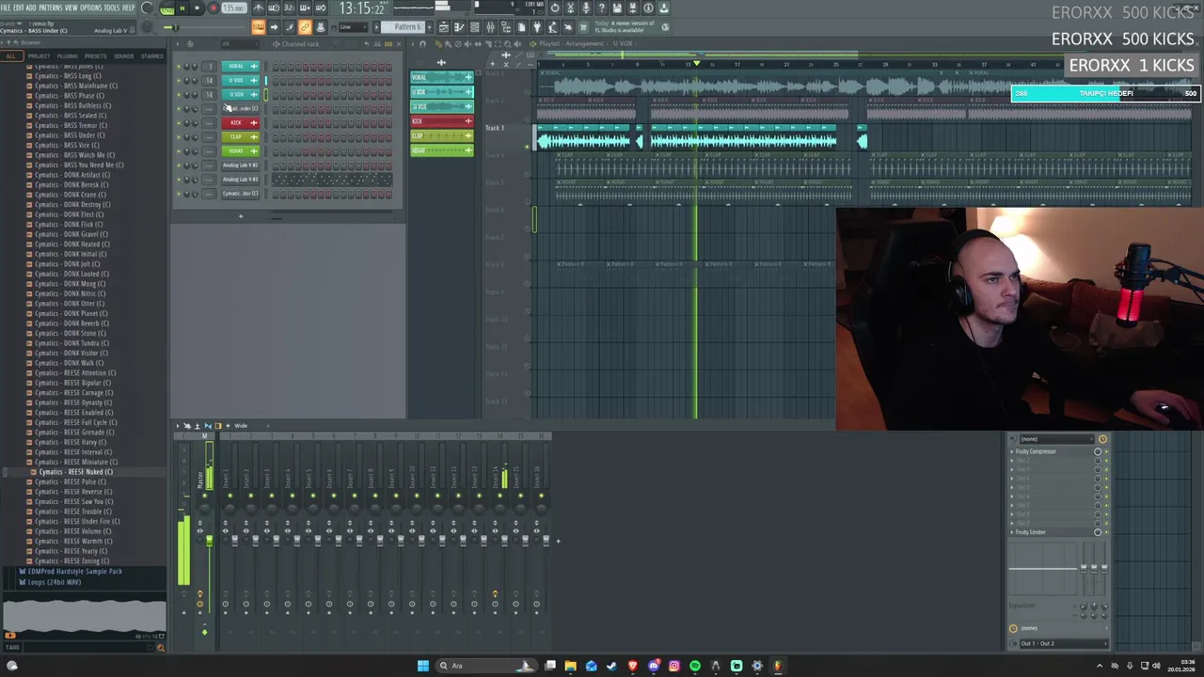Expand Loops (24bit WAV) folder

[x=54, y=582]
